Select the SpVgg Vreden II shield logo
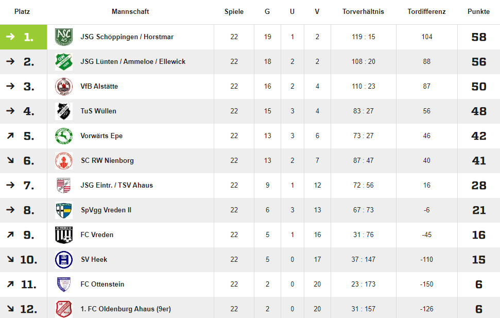The image size is (500, 318). [x=64, y=210]
